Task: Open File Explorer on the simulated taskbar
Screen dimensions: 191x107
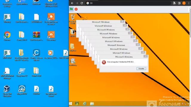Action: pos(92,103)
